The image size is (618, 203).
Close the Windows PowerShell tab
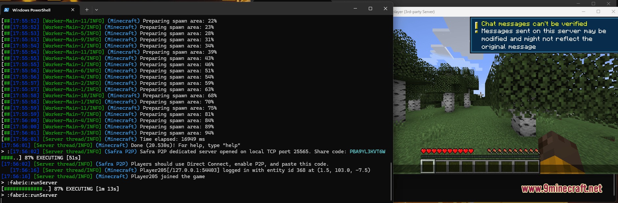click(73, 10)
